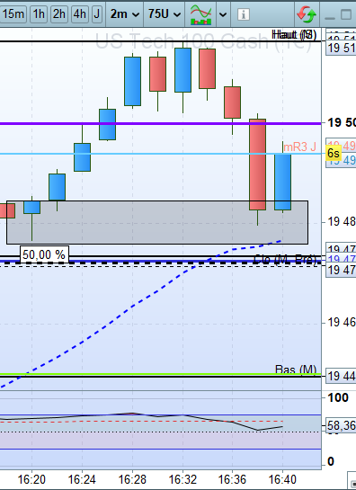Select the 15m timeframe button
The height and width of the screenshot is (490, 356).
[13, 14]
